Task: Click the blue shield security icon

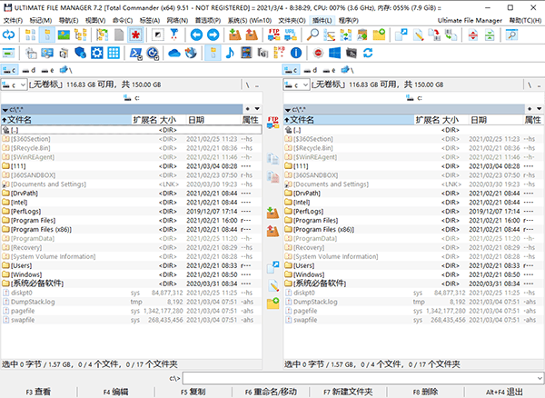Action: 80,54
